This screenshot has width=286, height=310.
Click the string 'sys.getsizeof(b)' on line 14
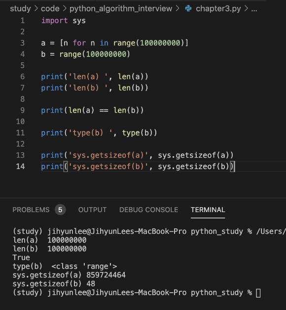tap(108, 167)
